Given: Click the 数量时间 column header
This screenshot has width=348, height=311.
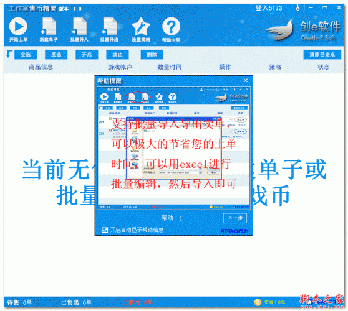Looking at the screenshot, I should click(170, 67).
